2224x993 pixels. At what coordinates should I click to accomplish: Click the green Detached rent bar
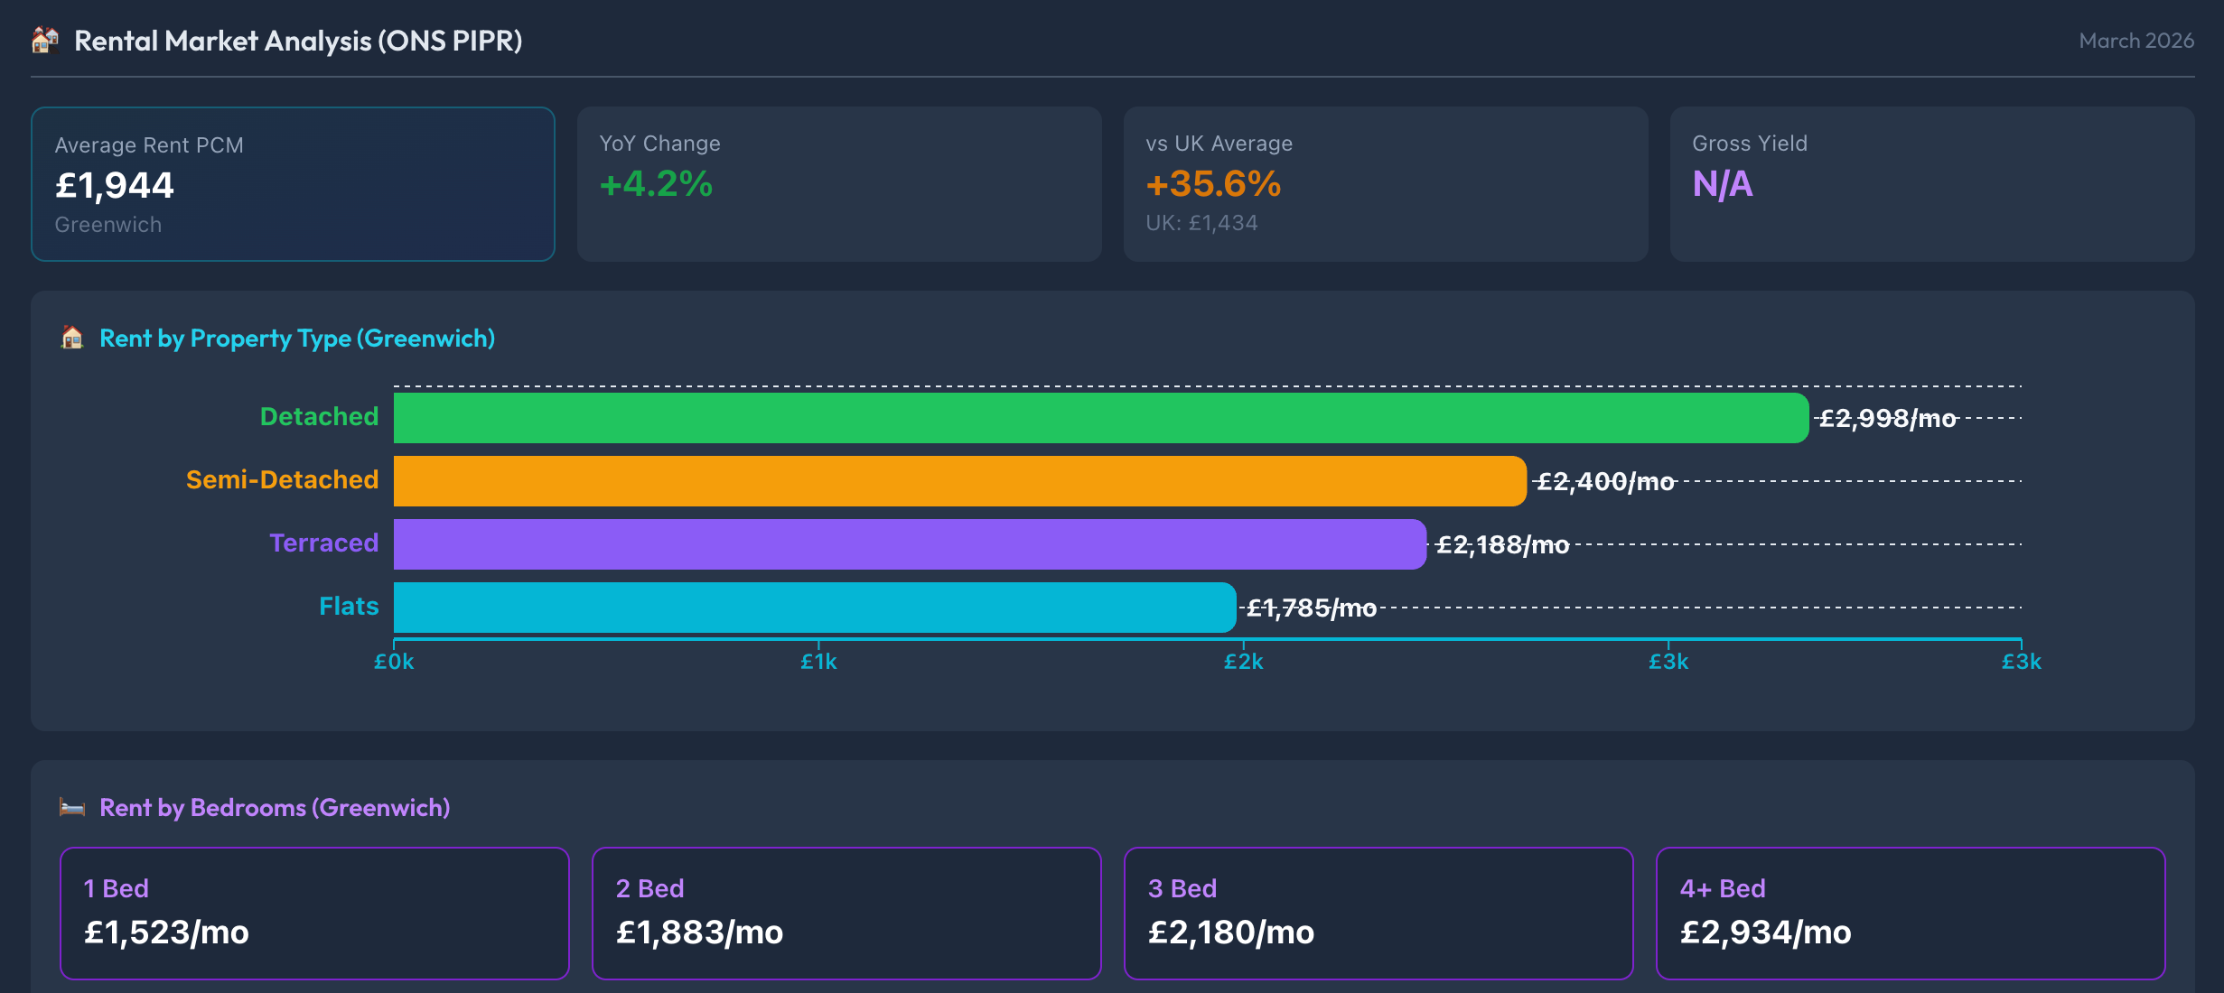click(1101, 418)
